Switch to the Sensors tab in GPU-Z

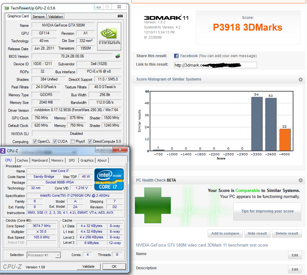coord(39,17)
